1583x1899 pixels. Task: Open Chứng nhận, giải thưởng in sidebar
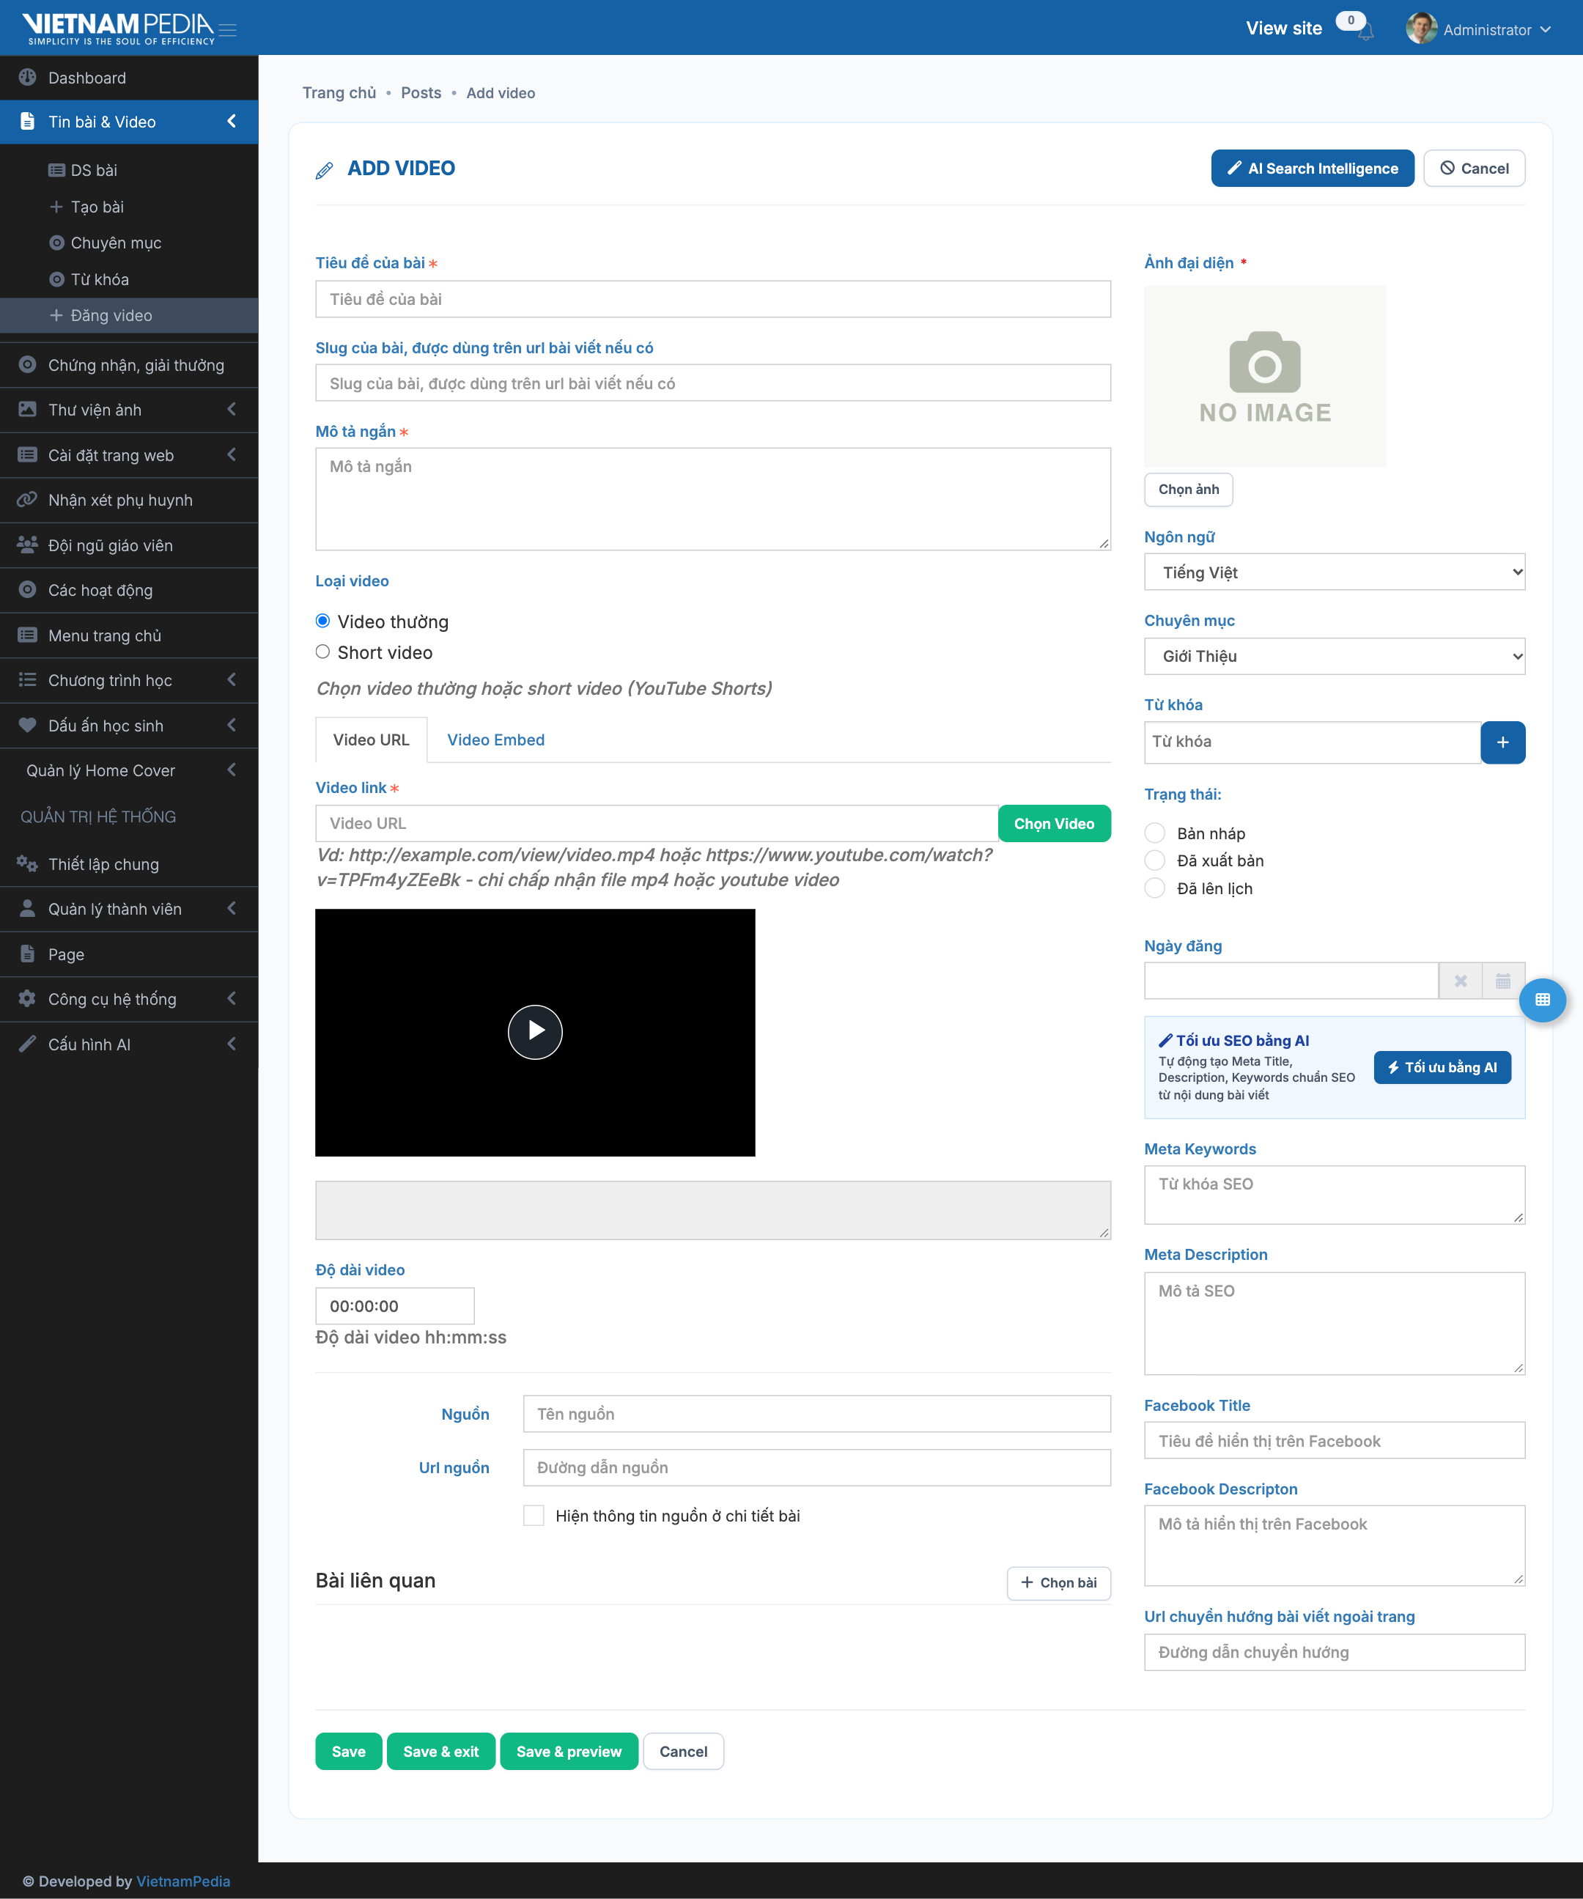129,365
